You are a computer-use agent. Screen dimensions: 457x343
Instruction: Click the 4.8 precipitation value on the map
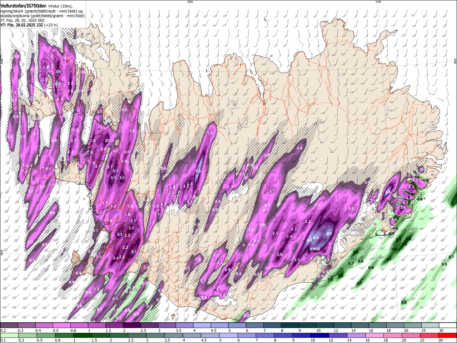coord(388,192)
